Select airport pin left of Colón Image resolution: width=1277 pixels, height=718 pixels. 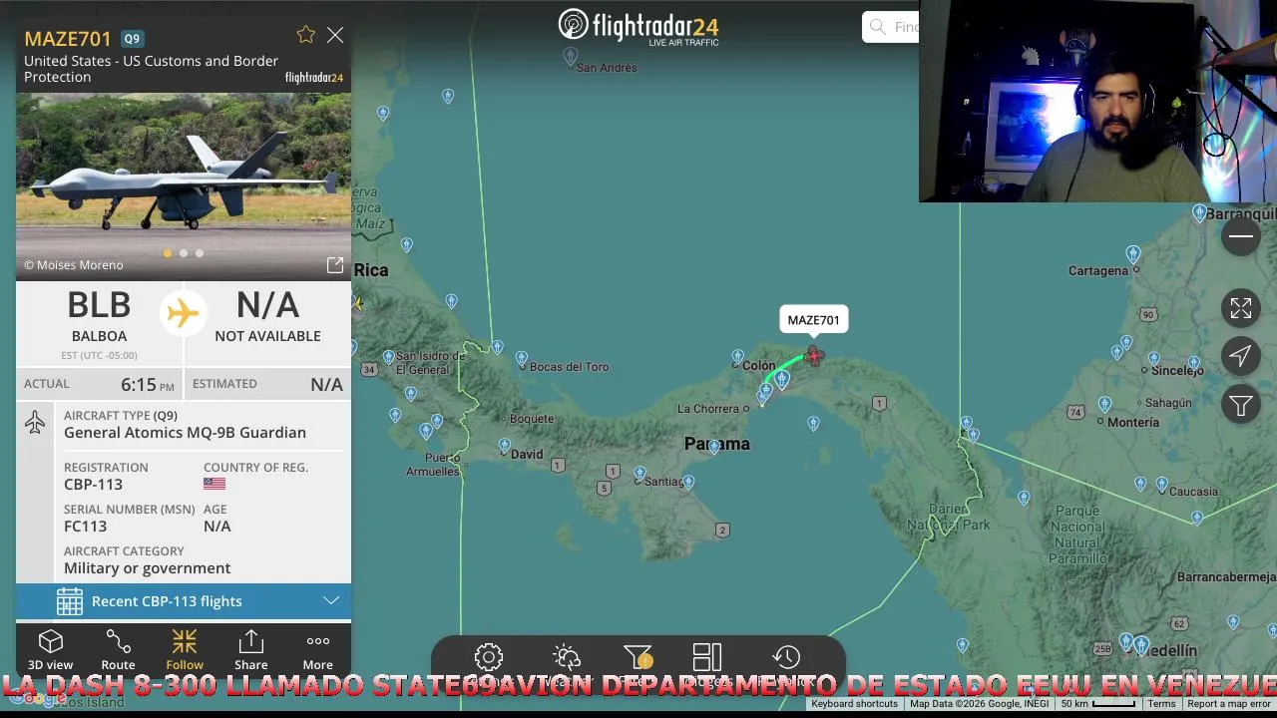click(x=737, y=356)
